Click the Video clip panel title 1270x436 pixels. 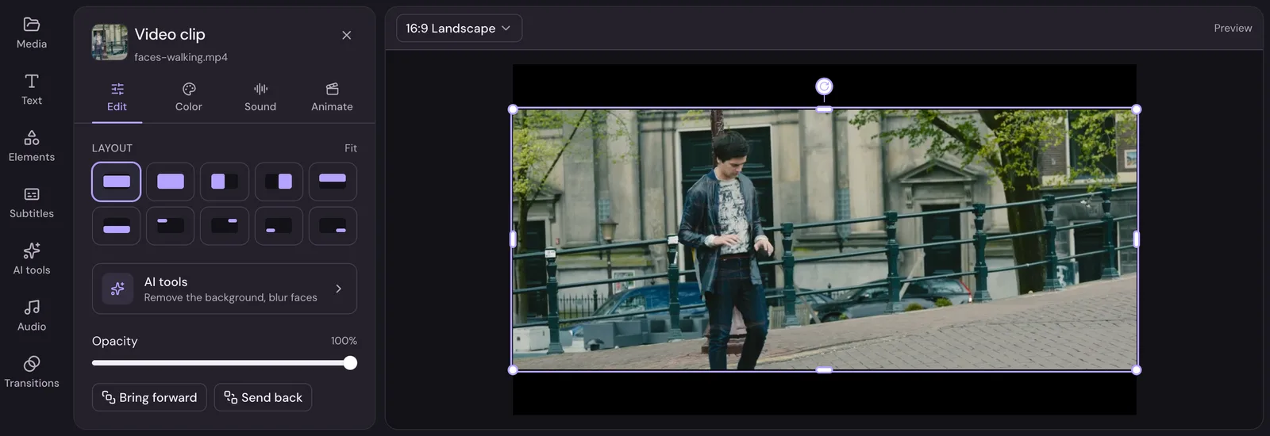click(x=170, y=34)
